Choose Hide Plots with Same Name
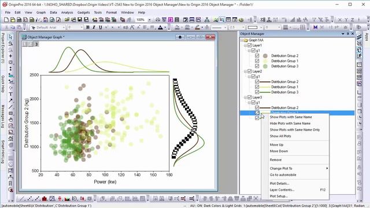This screenshot has width=370, height=208. 290,123
